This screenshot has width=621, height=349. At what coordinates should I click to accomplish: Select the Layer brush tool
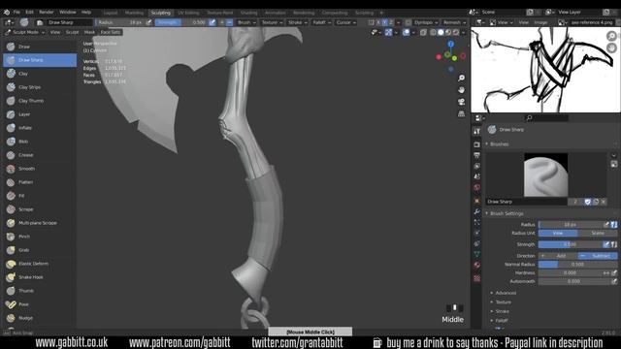click(40, 114)
